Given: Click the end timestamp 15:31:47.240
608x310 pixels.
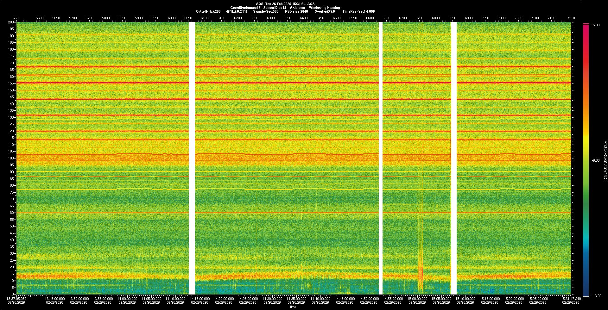Looking at the screenshot, I should pos(571,298).
